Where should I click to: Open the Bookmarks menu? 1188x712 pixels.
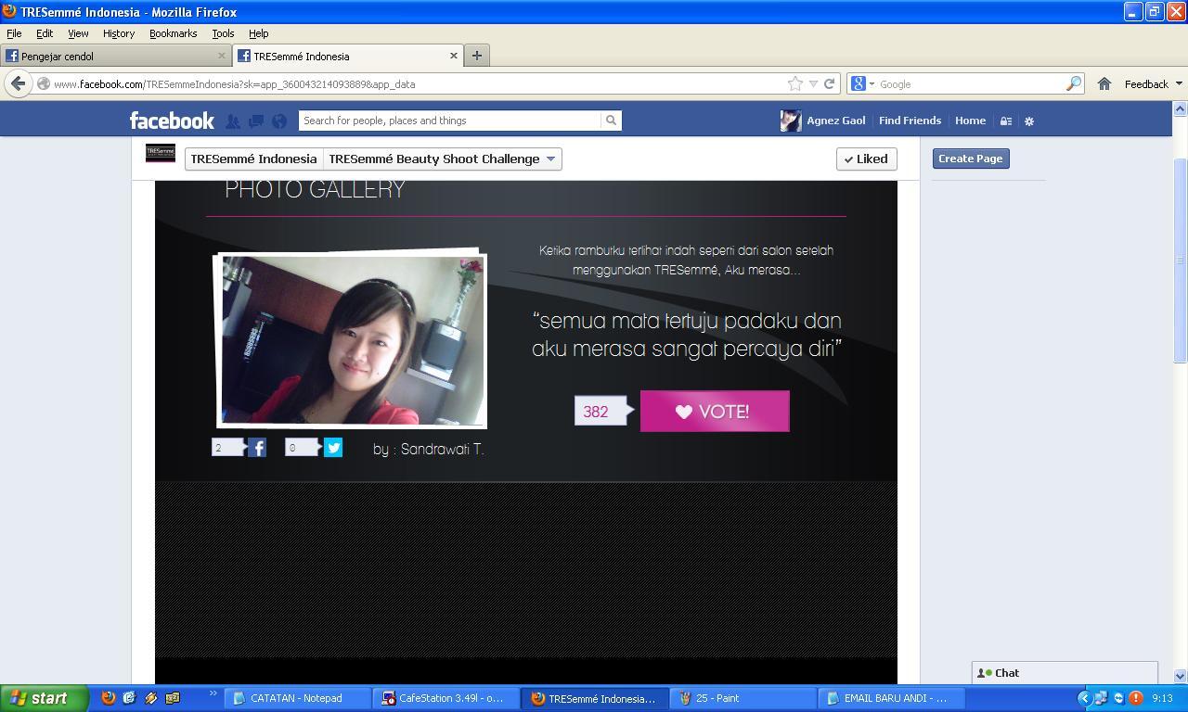tap(173, 33)
